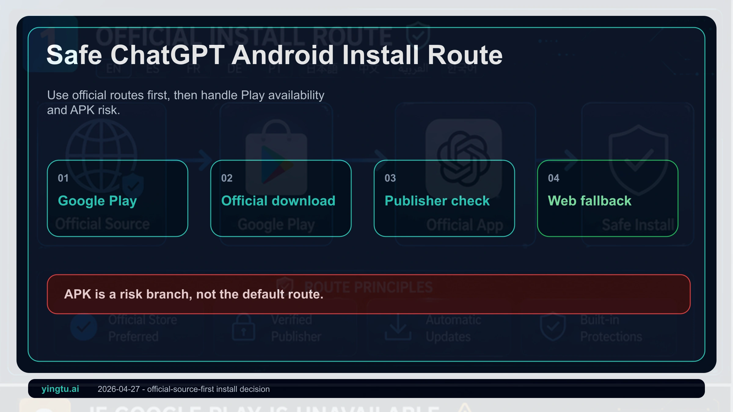The height and width of the screenshot is (412, 733).
Task: Open the yingtu.ai footer link
Action: (60, 389)
